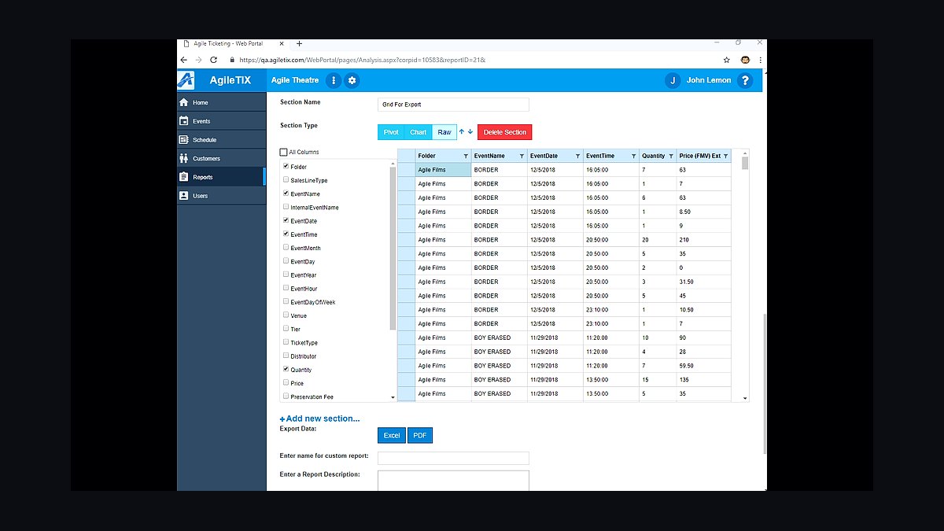Open the three-dot menu beside Agile Theatre

coord(334,80)
